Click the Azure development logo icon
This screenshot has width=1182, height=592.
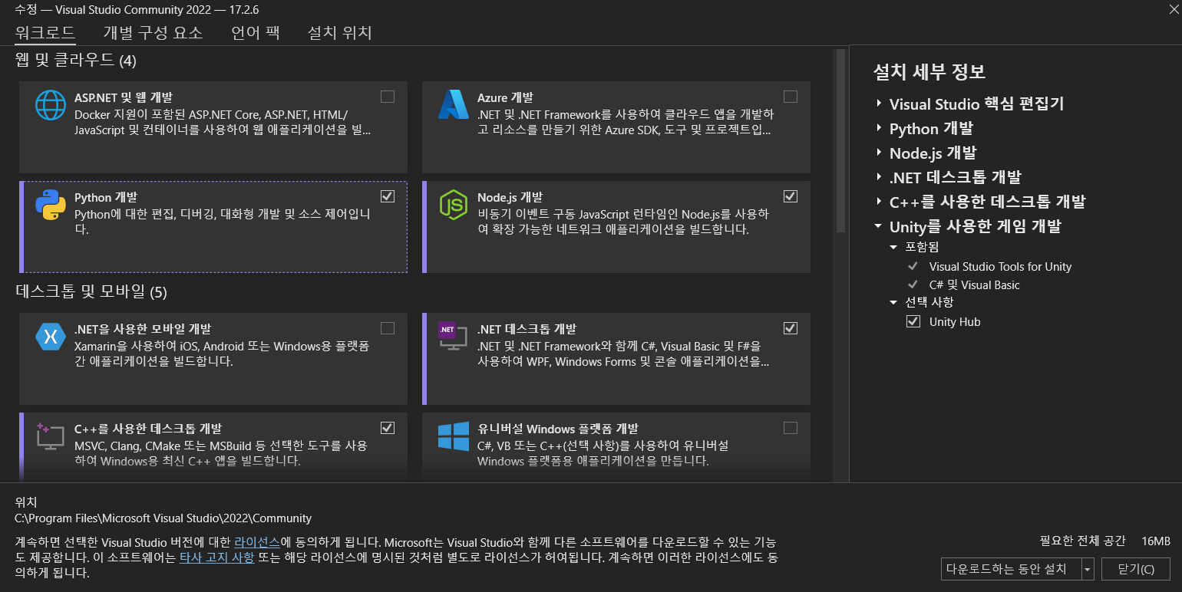point(453,105)
